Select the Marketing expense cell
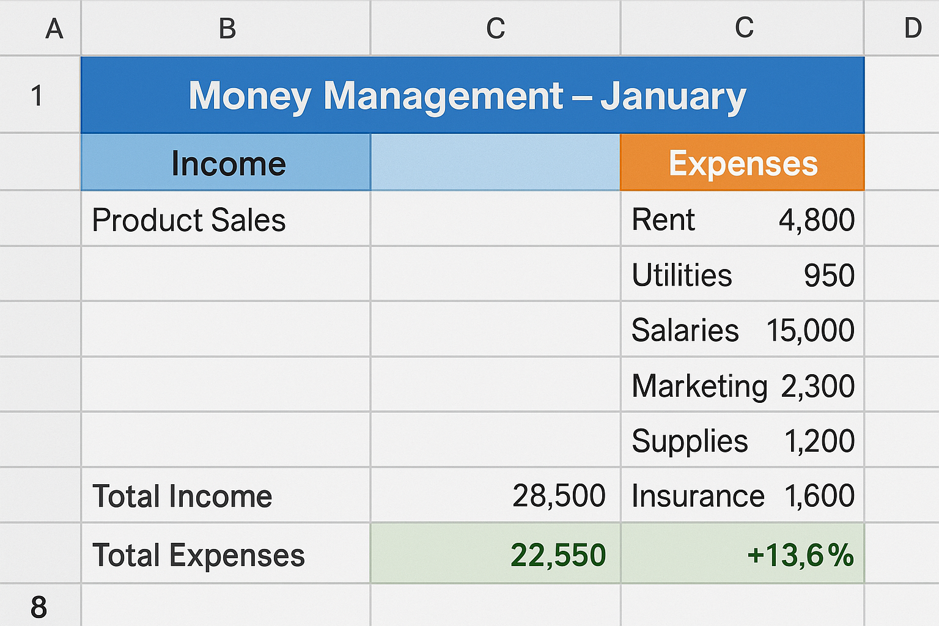Screen dimensions: 939x626 tap(742, 385)
